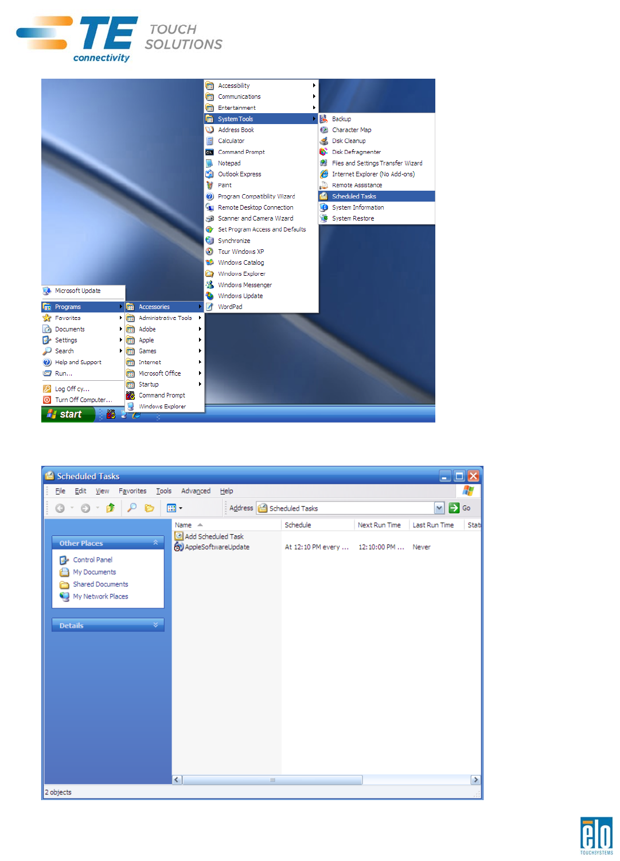Sort by Next Run Time column header
620x861 pixels.
pyautogui.click(x=381, y=525)
